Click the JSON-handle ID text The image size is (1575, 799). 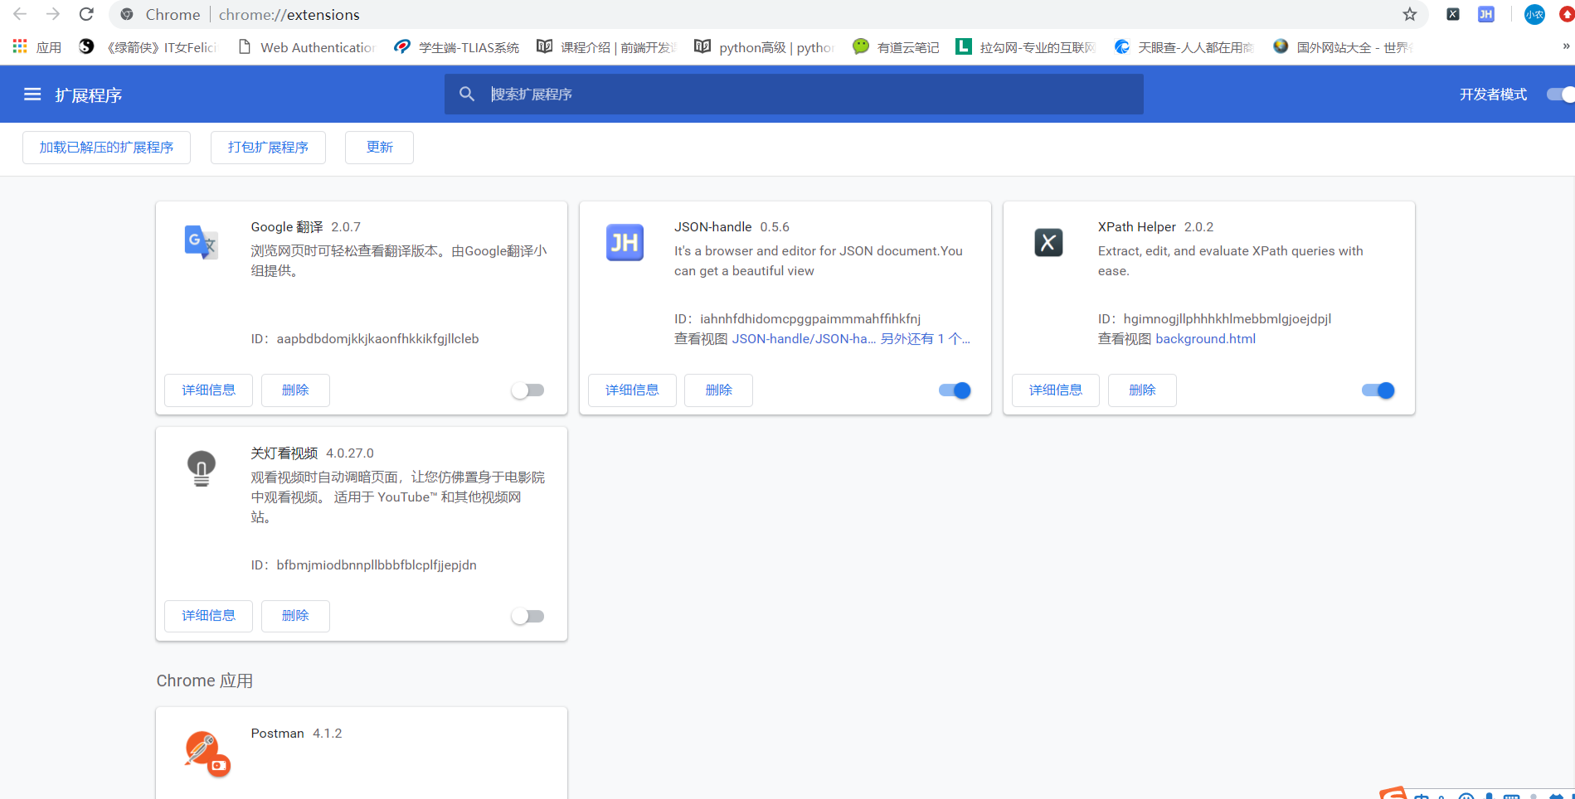coord(797,319)
